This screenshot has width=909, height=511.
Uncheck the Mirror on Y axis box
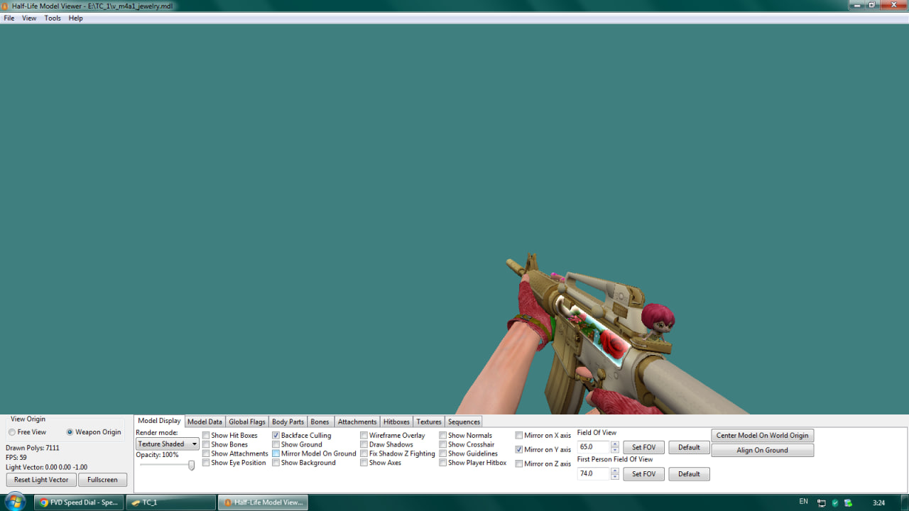click(x=519, y=450)
